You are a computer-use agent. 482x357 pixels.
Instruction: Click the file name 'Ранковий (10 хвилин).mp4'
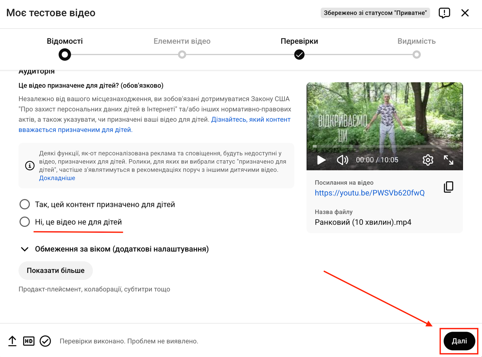point(363,222)
